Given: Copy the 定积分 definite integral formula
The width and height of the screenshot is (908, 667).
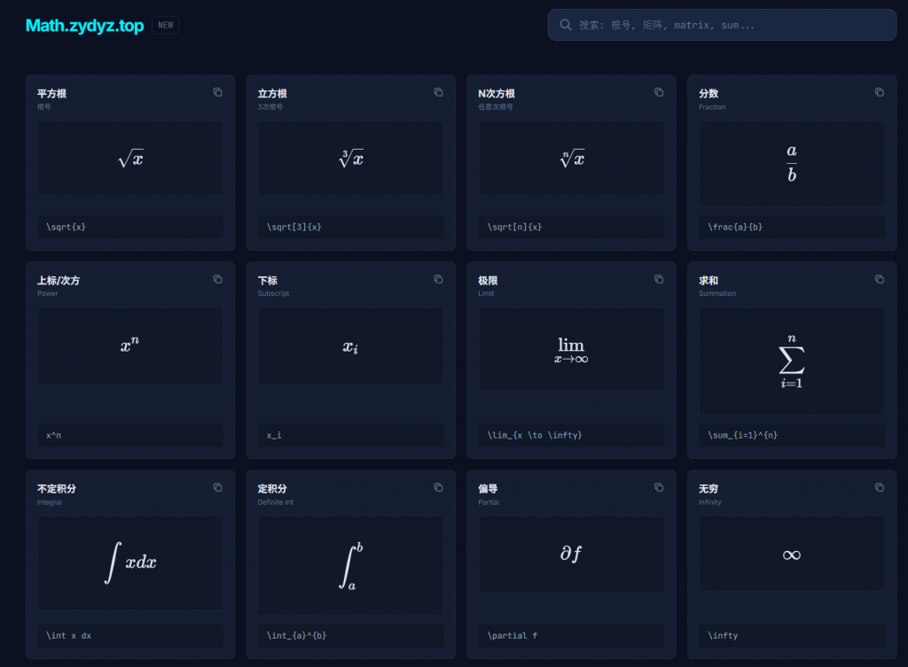Looking at the screenshot, I should tap(438, 487).
